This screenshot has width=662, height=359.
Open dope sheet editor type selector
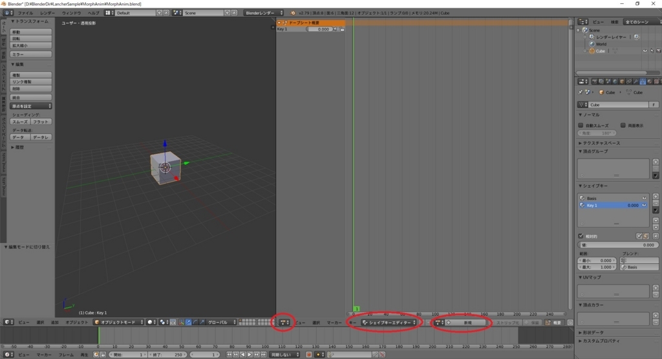pyautogui.click(x=284, y=322)
